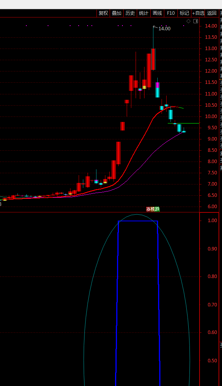
Task: Click the red 涨 marker tag
Action: [x=148, y=209]
